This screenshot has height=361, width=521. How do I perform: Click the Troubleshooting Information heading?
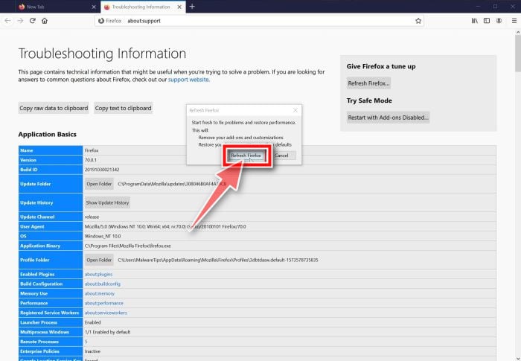[x=102, y=54]
